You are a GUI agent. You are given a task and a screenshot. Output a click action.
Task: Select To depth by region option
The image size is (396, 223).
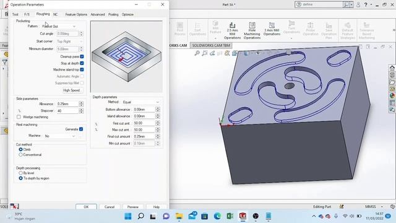pos(20,178)
